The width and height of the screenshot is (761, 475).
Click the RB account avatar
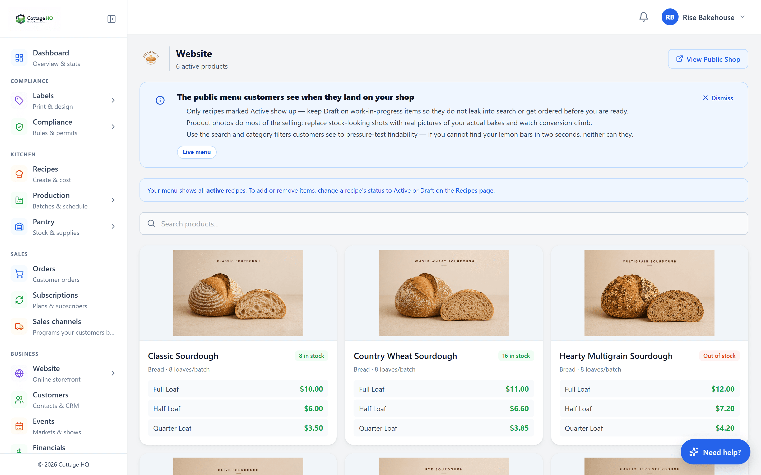point(670,17)
